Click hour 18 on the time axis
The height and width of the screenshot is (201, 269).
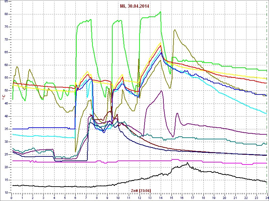(x=203, y=198)
